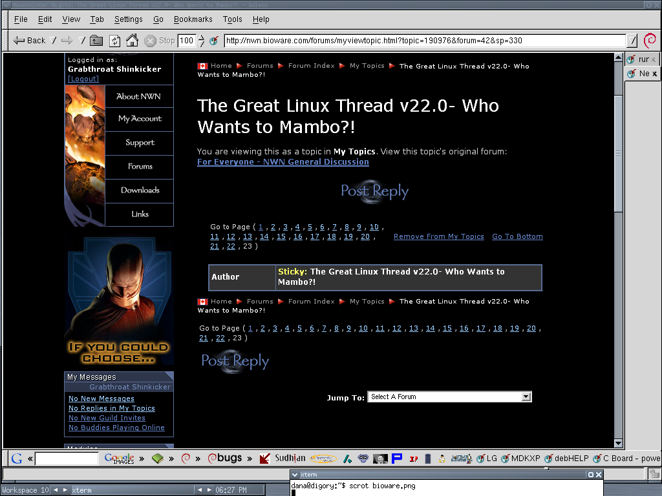Viewport: 662px width, 496px height.
Task: Open the View menu
Action: [x=71, y=19]
